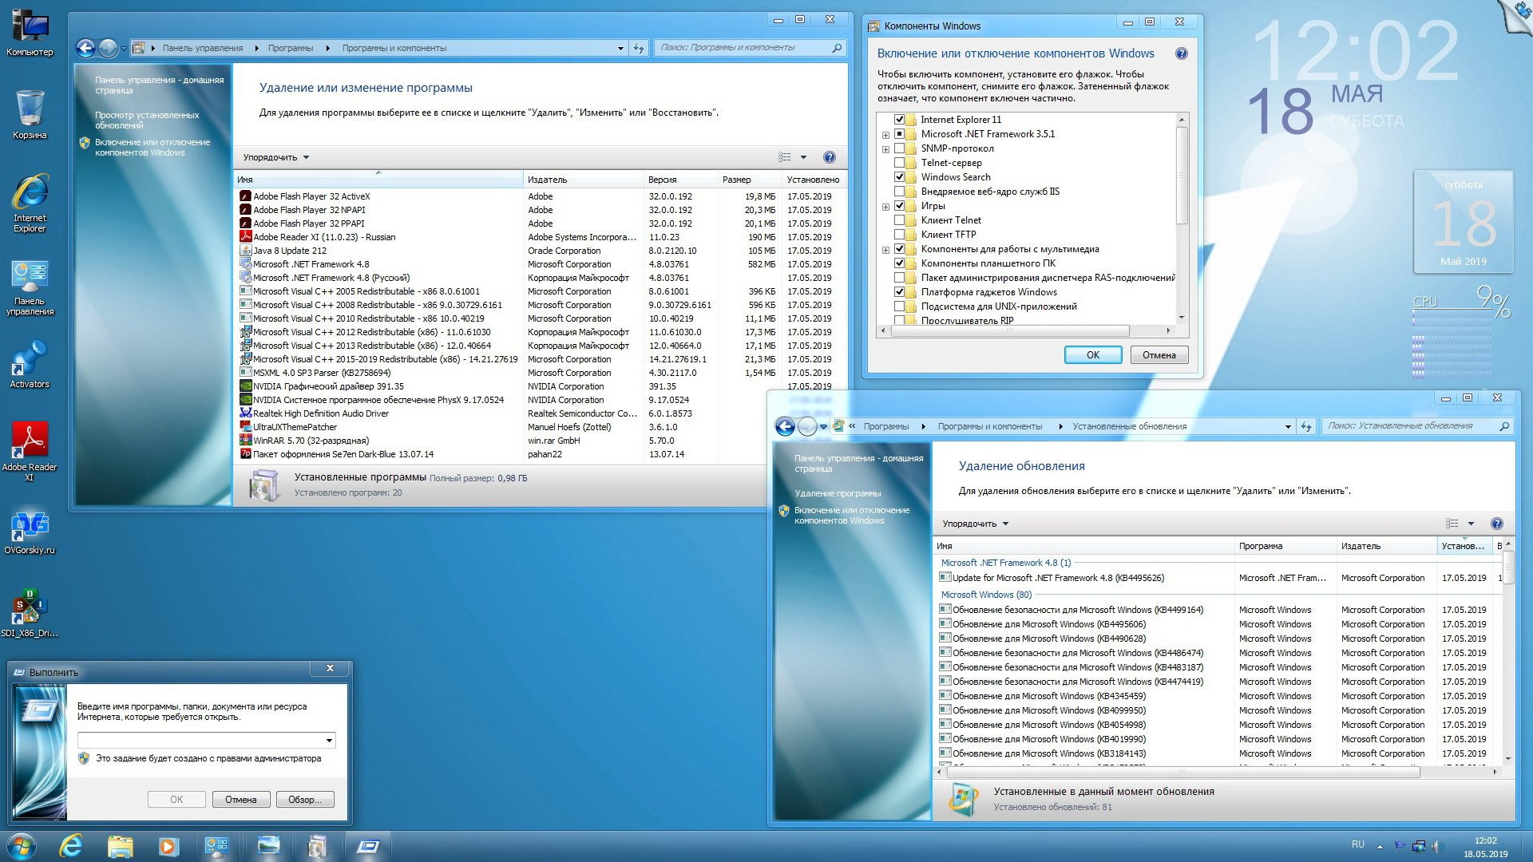Viewport: 1533px width, 862px height.
Task: Open the Корзина recycle bin icon
Action: [30, 114]
